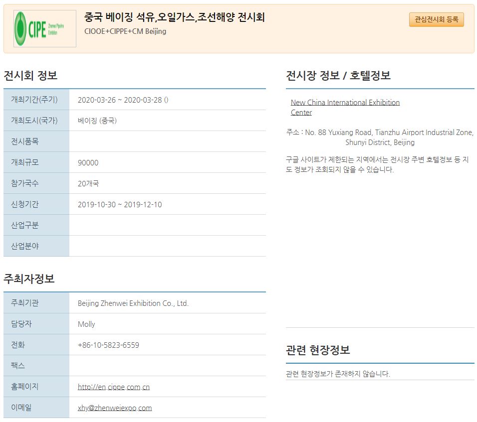Image resolution: width=477 pixels, height=422 pixels.
Task: Click the 전시품목 row label
Action: click(24, 141)
